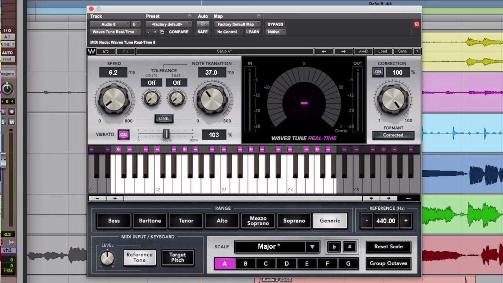Mute the track with M button

pyautogui.click(x=12, y=122)
